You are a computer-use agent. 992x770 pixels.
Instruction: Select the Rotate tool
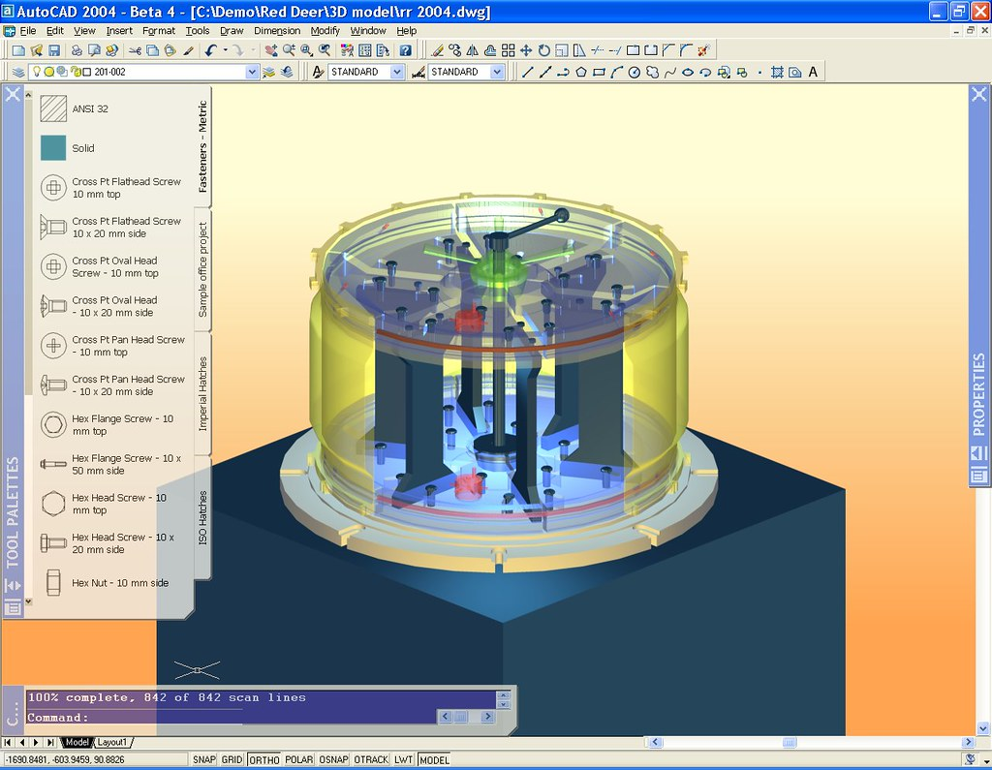[x=542, y=49]
